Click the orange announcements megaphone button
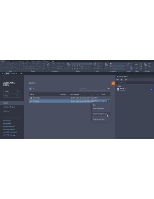The height and width of the screenshot is (199, 154). (113, 83)
